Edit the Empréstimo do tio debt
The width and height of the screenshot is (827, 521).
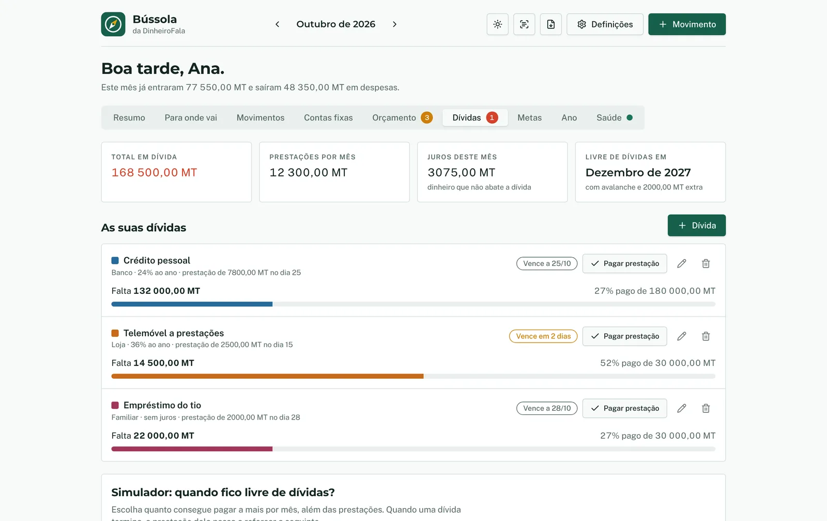tap(682, 408)
